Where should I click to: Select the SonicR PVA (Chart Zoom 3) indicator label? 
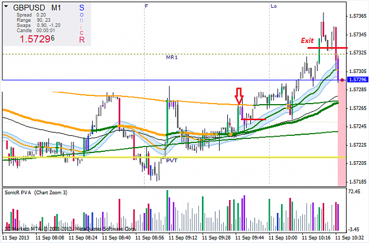pyautogui.click(x=36, y=192)
